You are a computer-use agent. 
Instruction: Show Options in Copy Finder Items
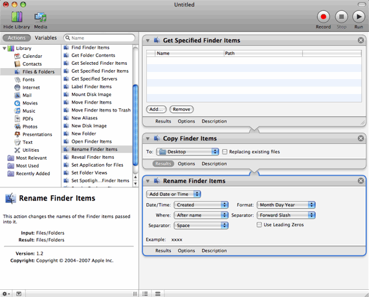tap(186, 163)
